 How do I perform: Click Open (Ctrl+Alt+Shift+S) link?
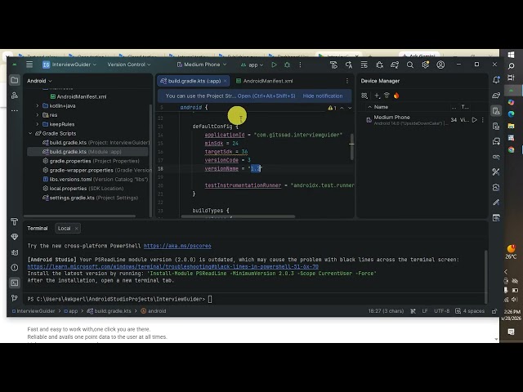pyautogui.click(x=266, y=96)
